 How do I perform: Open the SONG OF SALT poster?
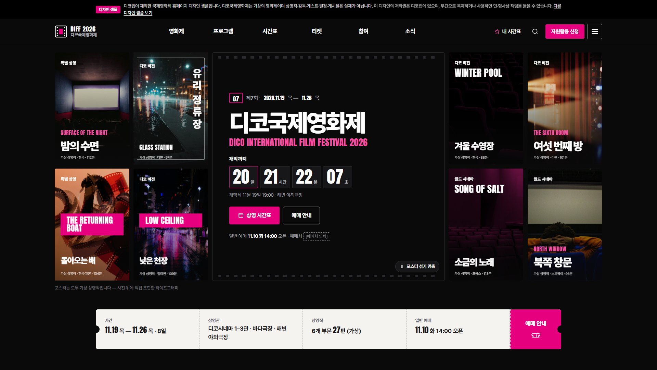point(486,224)
